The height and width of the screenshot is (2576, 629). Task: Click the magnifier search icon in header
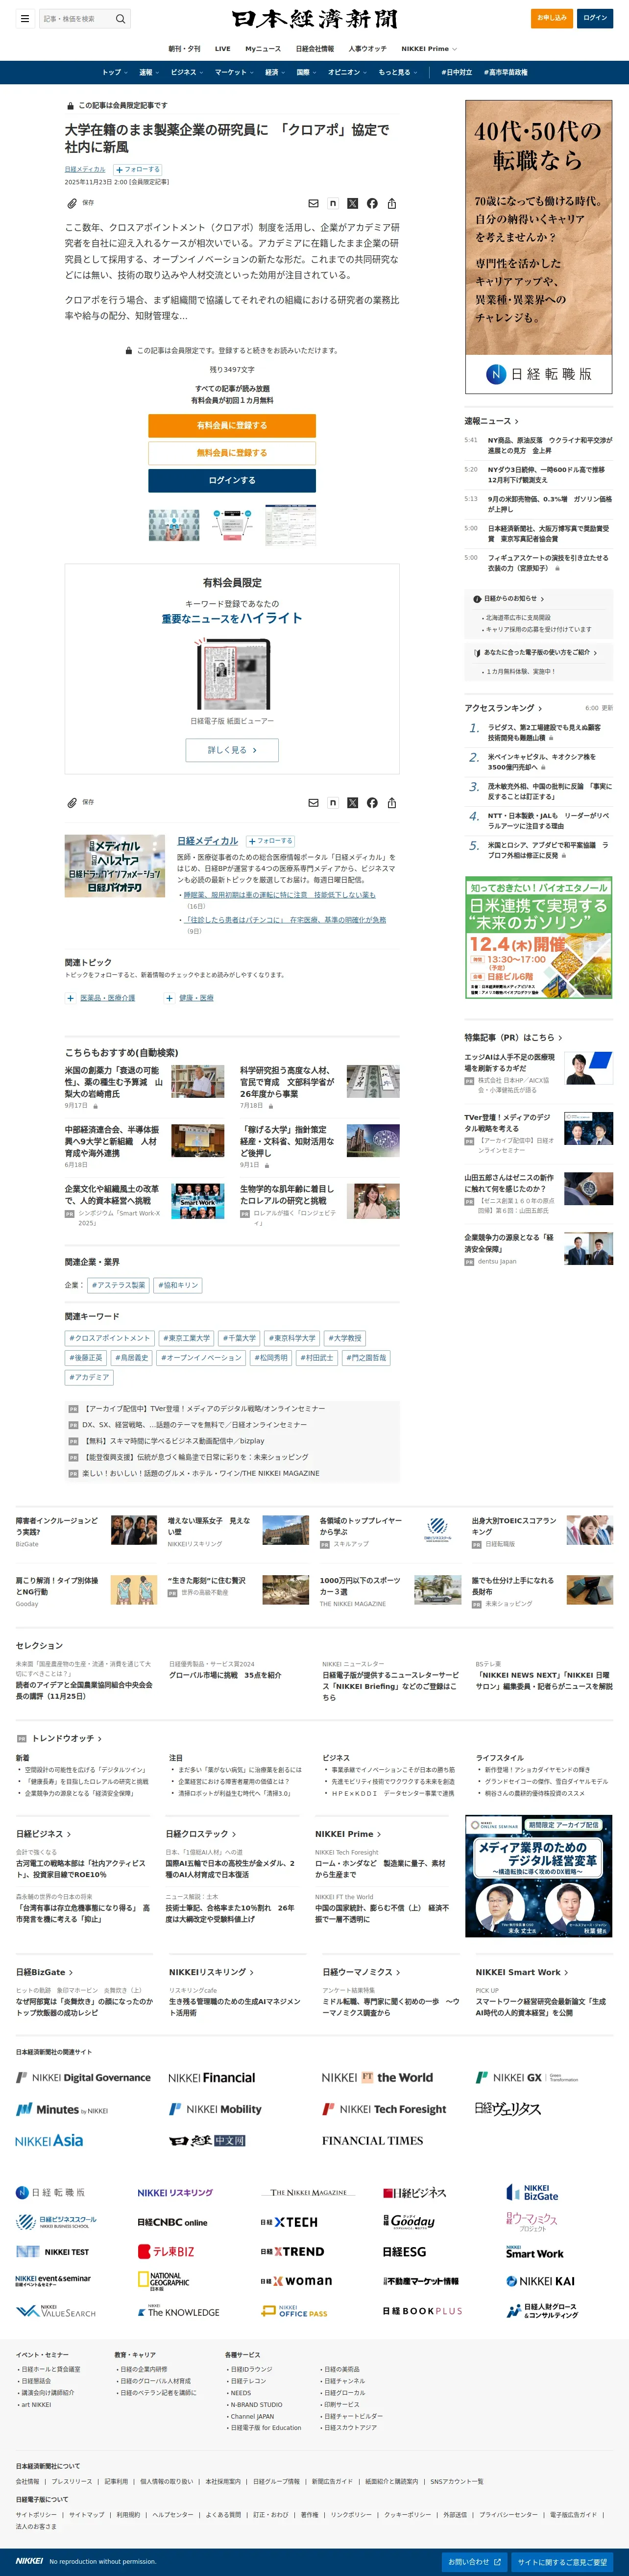[x=120, y=18]
